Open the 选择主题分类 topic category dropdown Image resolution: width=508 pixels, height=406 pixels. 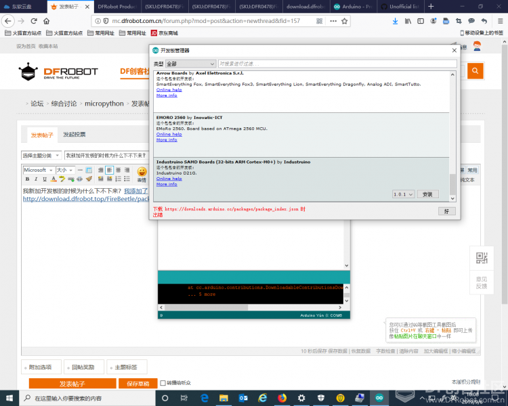[41, 156]
